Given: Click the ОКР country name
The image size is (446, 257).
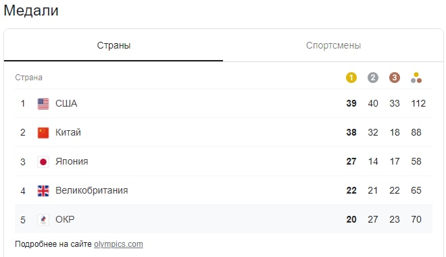Looking at the screenshot, I should click(65, 219).
